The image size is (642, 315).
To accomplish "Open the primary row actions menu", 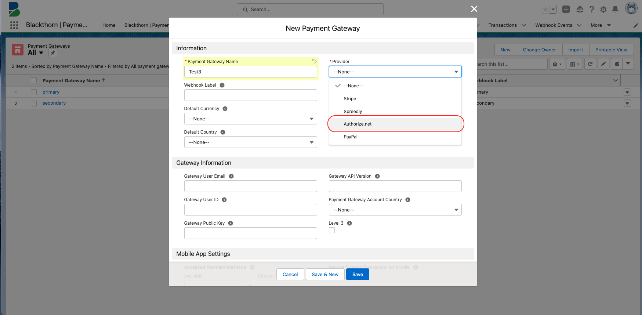I will [x=627, y=92].
